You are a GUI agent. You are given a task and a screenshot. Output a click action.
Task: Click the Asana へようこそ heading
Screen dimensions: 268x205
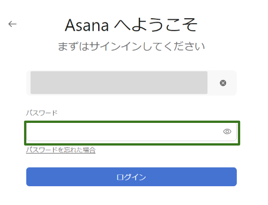coord(131,25)
